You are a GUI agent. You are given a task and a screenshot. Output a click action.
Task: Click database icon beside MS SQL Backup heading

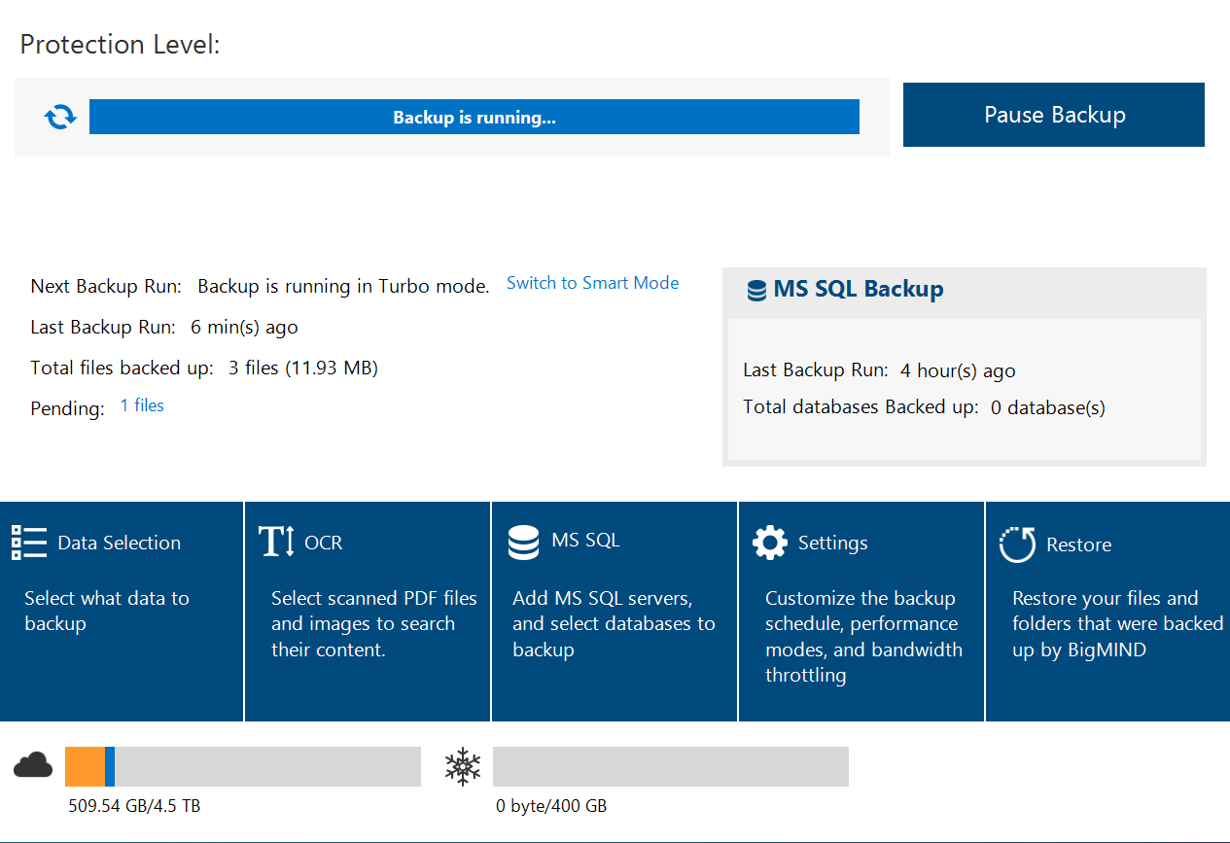pos(756,290)
